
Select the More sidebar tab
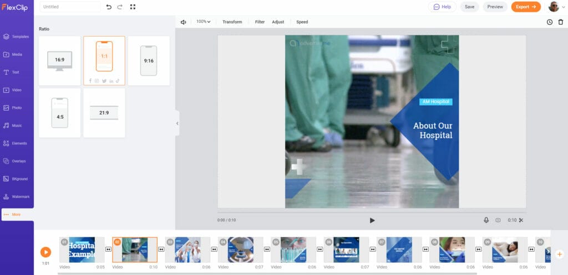click(17, 214)
